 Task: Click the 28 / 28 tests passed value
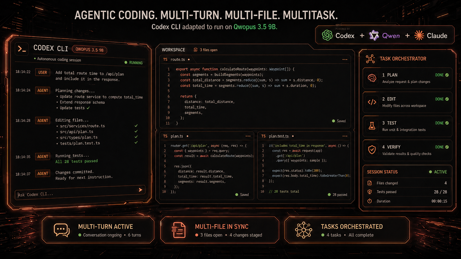pos(440,192)
